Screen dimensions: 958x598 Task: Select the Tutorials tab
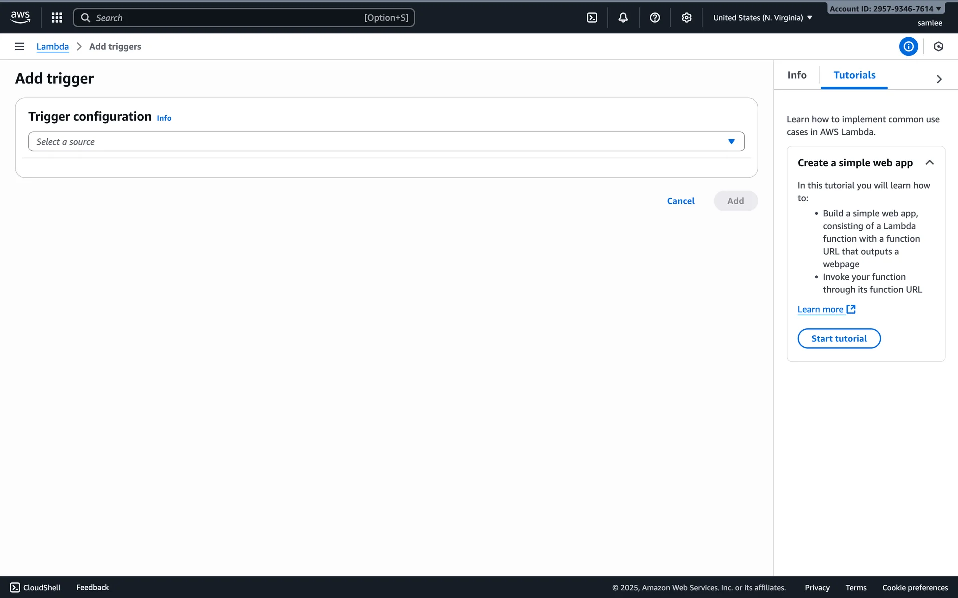[x=854, y=75]
